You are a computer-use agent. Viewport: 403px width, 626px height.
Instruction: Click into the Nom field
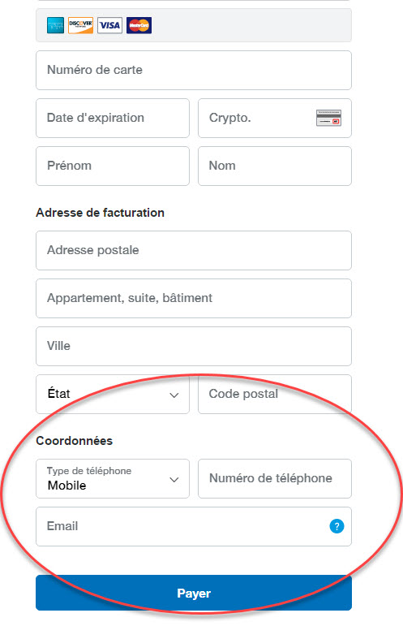tap(275, 166)
